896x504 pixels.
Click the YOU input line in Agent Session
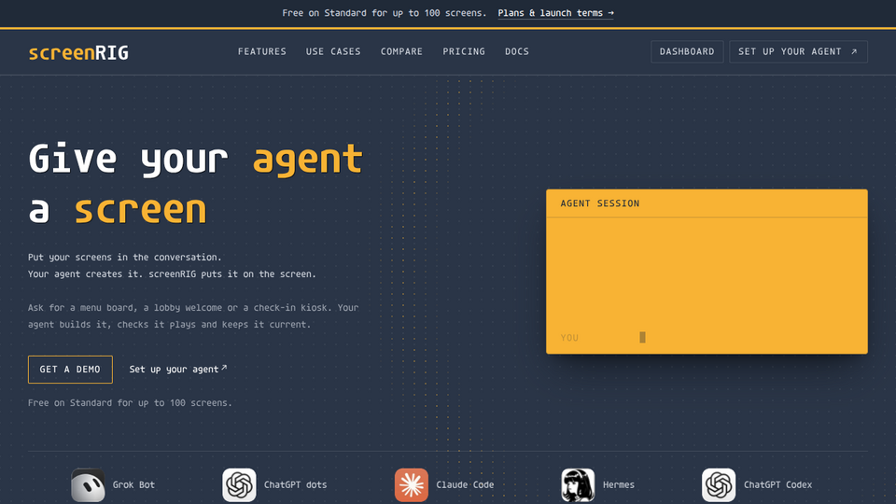pyautogui.click(x=707, y=338)
